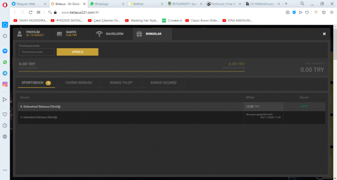Open Opera settings gear in sidebar

tap(5, 137)
